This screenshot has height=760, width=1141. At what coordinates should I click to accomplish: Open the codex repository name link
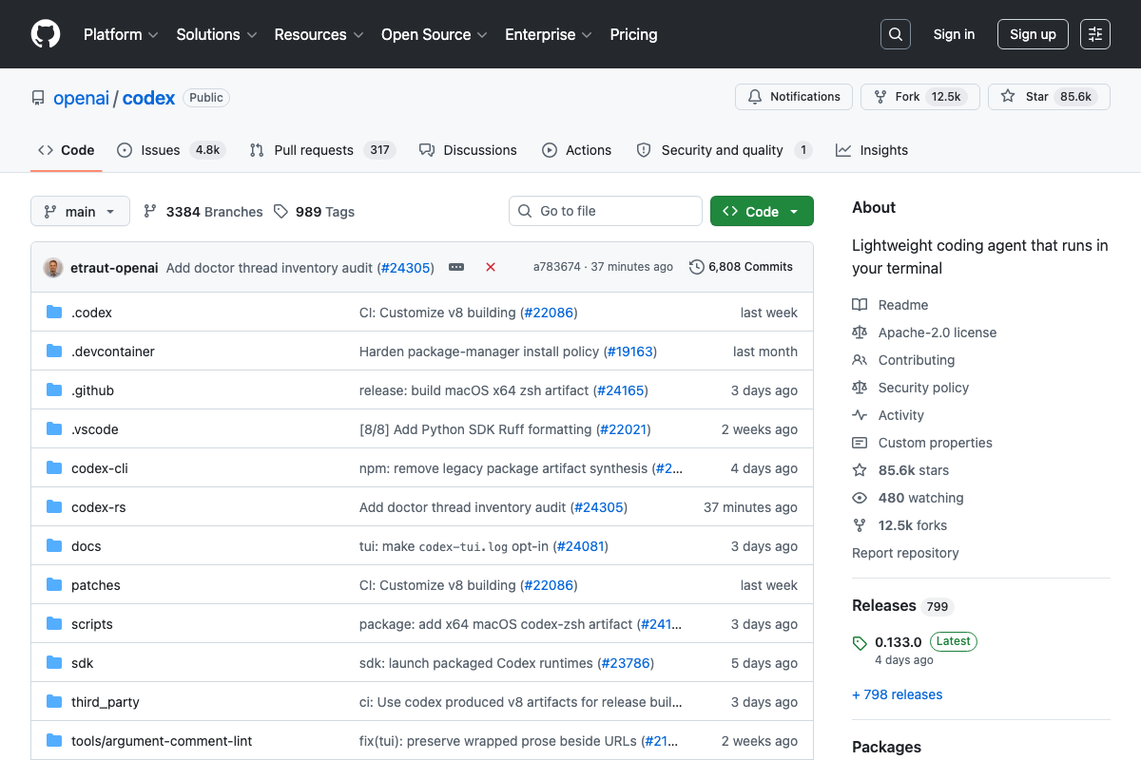coord(149,98)
